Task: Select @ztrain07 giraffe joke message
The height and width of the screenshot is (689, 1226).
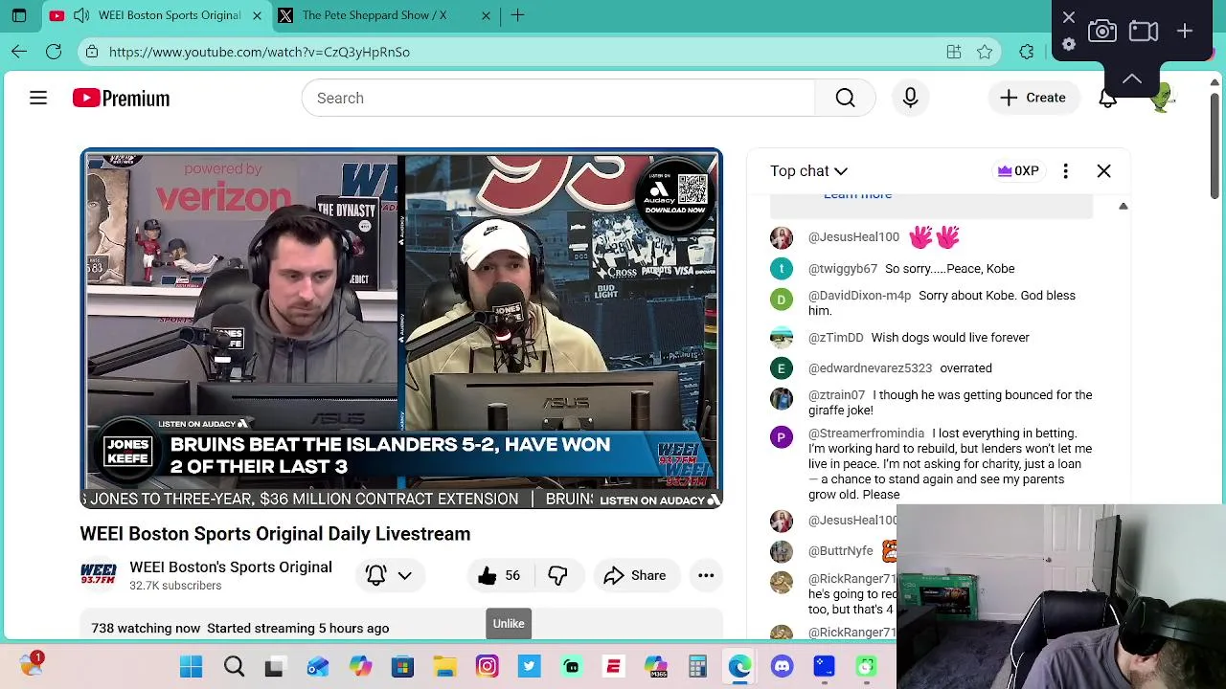Action: pos(931,402)
